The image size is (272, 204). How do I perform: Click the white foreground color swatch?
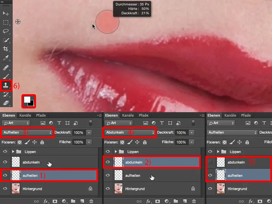pyautogui.click(x=27, y=100)
